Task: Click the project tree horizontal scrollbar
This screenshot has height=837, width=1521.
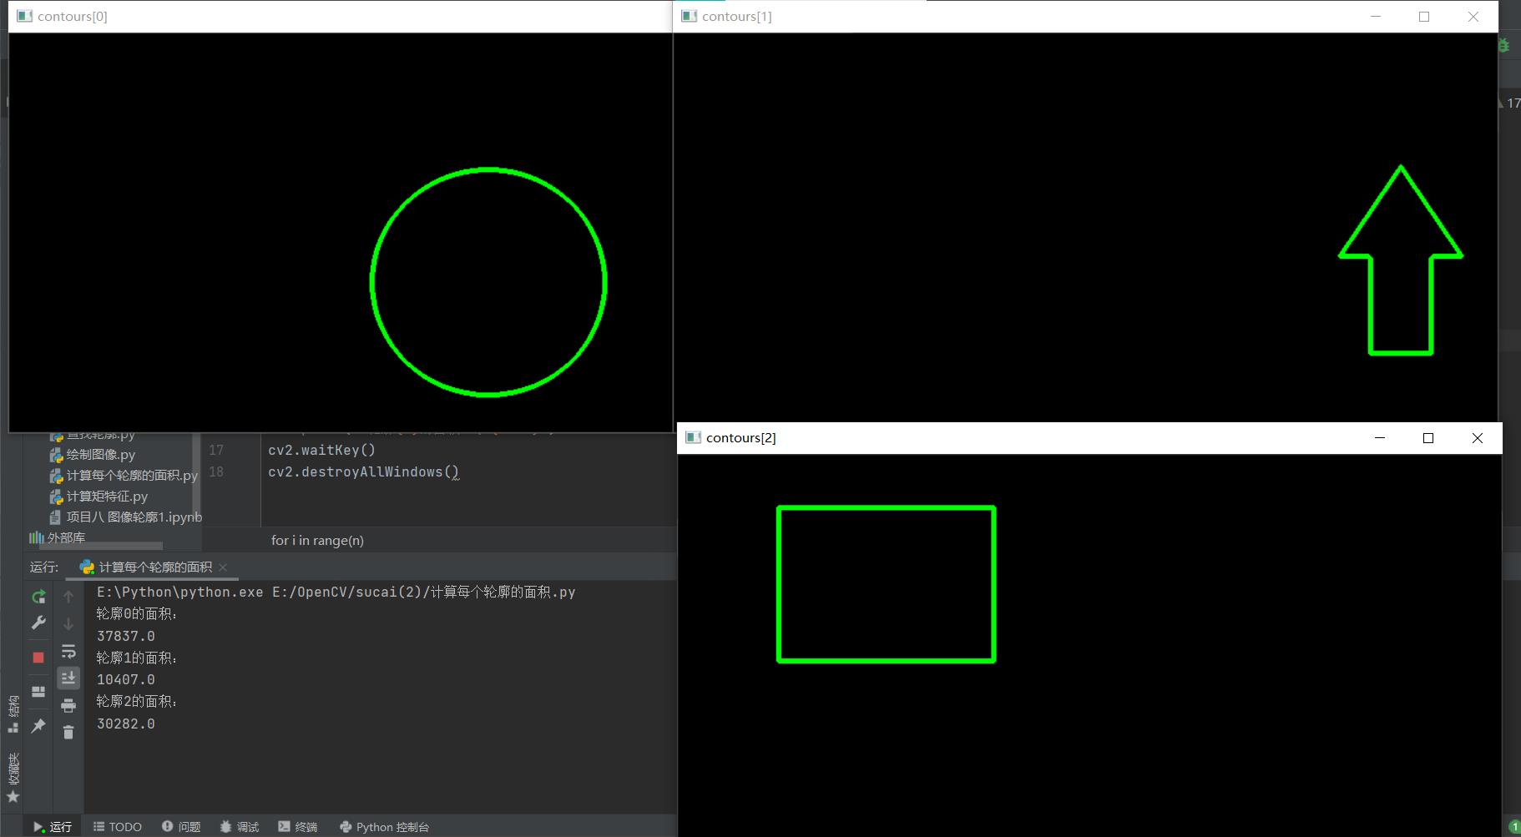Action: point(100,547)
